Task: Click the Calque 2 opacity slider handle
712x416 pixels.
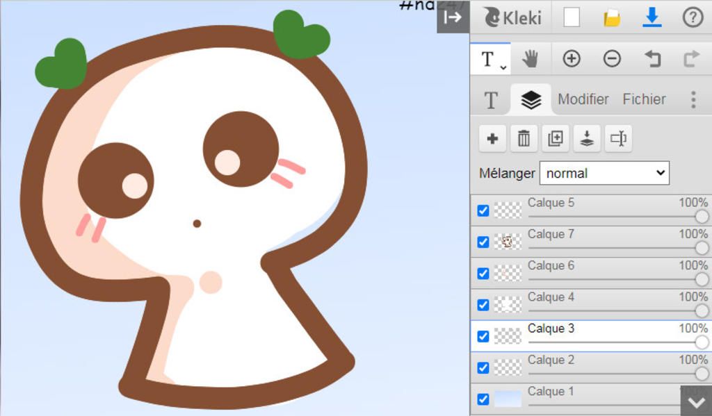Action: (x=702, y=374)
